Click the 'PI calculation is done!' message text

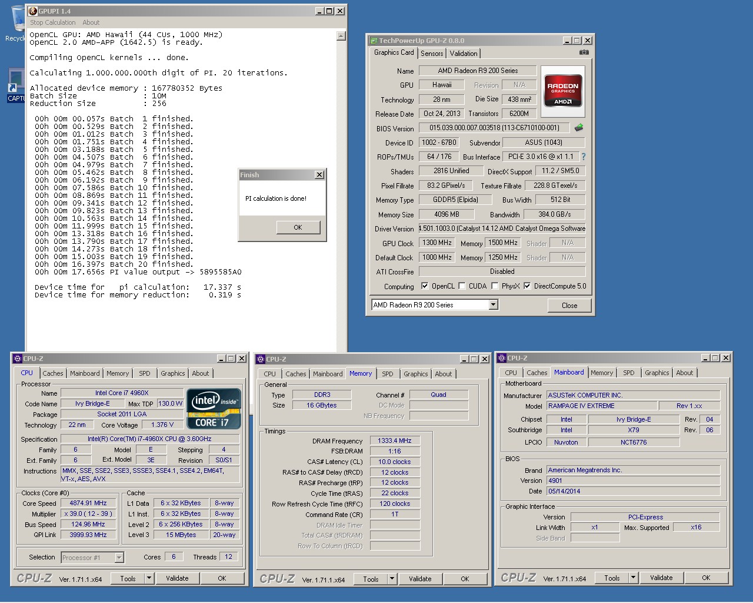[x=276, y=198]
